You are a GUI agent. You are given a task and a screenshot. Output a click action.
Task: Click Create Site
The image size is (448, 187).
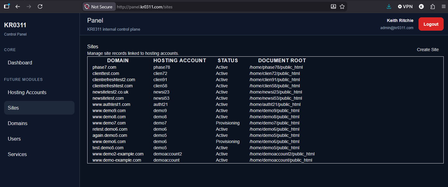(428, 50)
